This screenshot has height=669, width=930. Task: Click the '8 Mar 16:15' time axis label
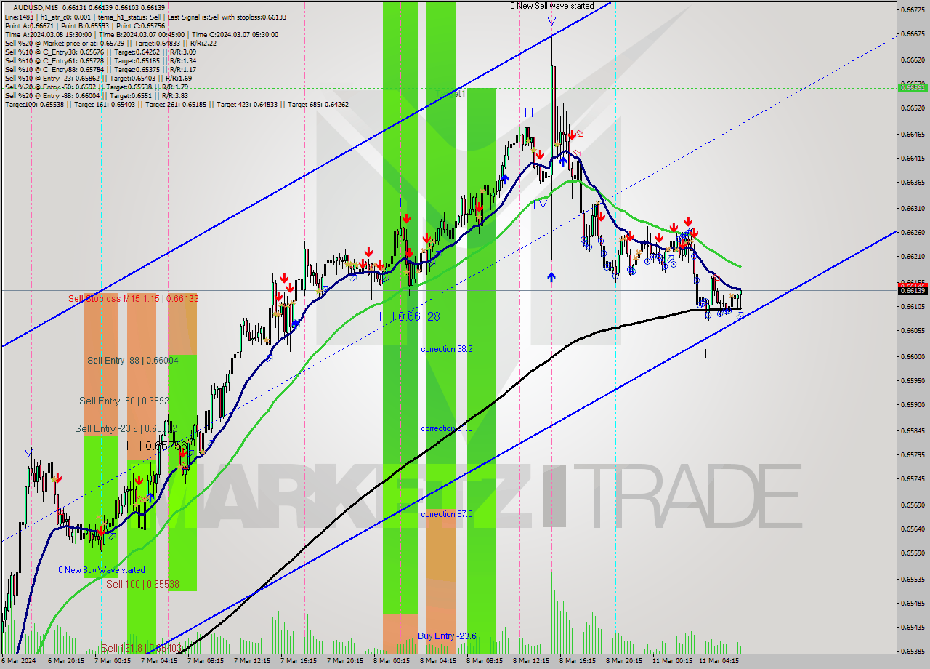click(x=578, y=661)
